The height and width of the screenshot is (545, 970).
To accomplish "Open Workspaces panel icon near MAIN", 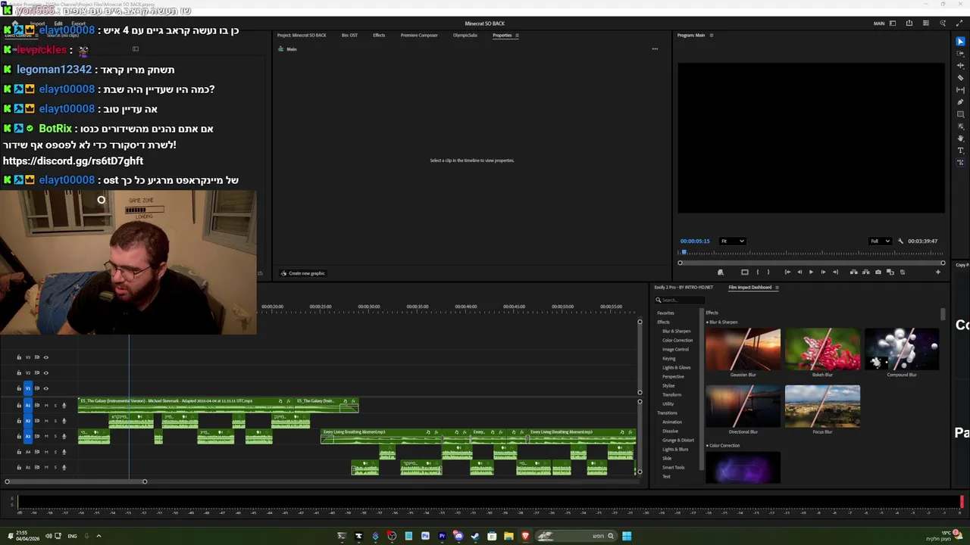I will click(x=893, y=23).
